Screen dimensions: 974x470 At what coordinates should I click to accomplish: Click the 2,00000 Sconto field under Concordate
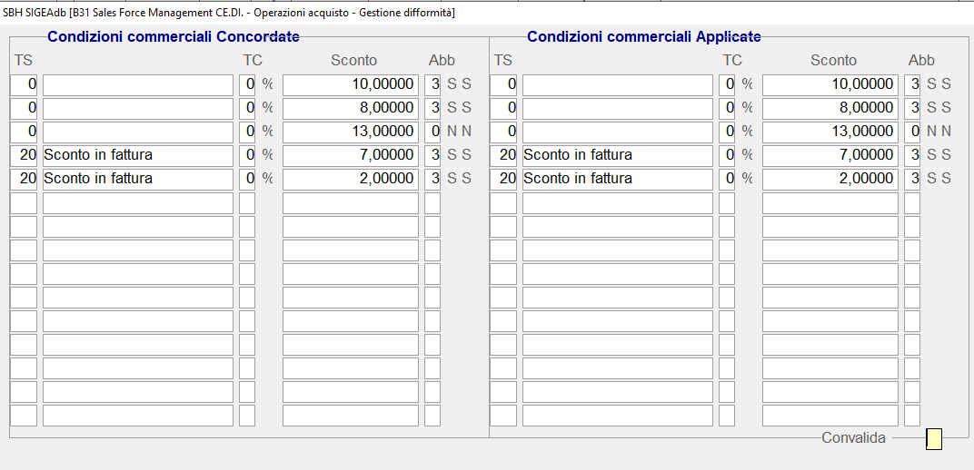[x=351, y=179]
